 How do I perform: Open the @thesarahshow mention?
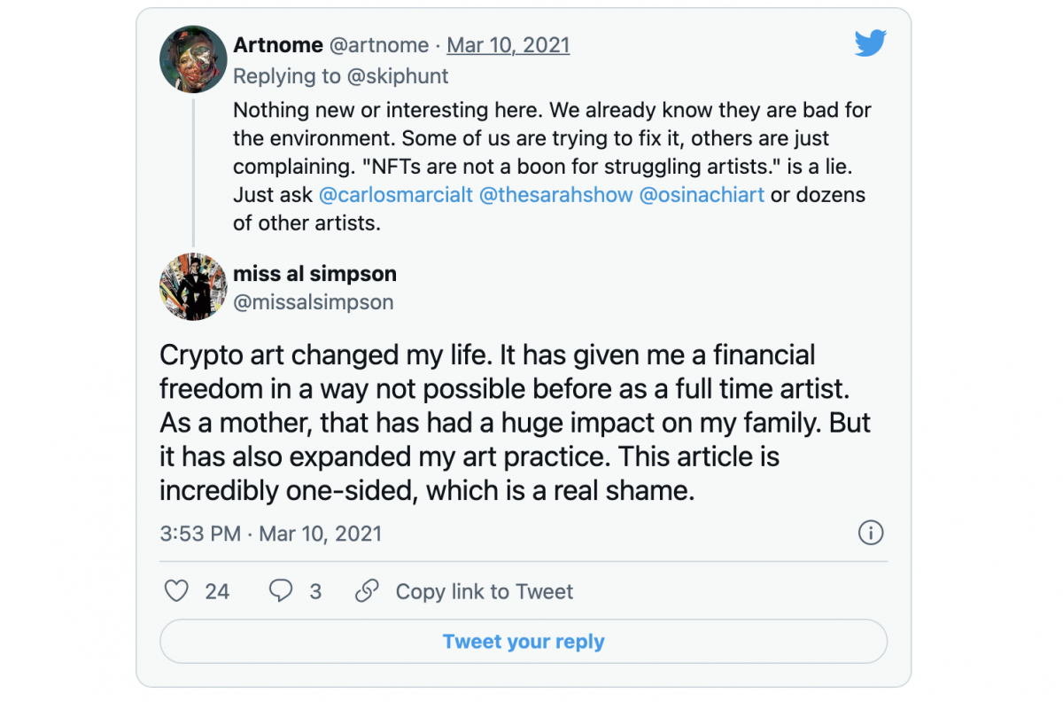point(555,194)
